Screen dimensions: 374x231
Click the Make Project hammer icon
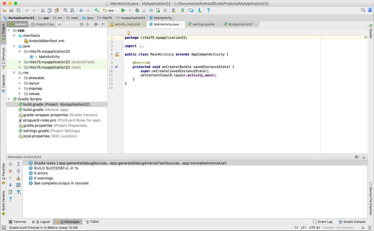[97, 11]
